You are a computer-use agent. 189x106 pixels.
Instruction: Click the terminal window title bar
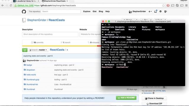point(143,21)
